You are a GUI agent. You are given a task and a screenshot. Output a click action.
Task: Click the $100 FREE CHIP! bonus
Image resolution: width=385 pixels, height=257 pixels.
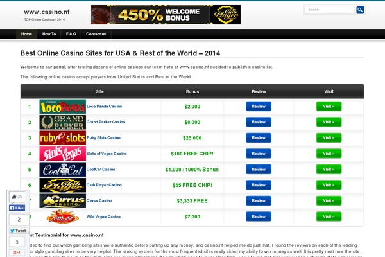coord(193,154)
